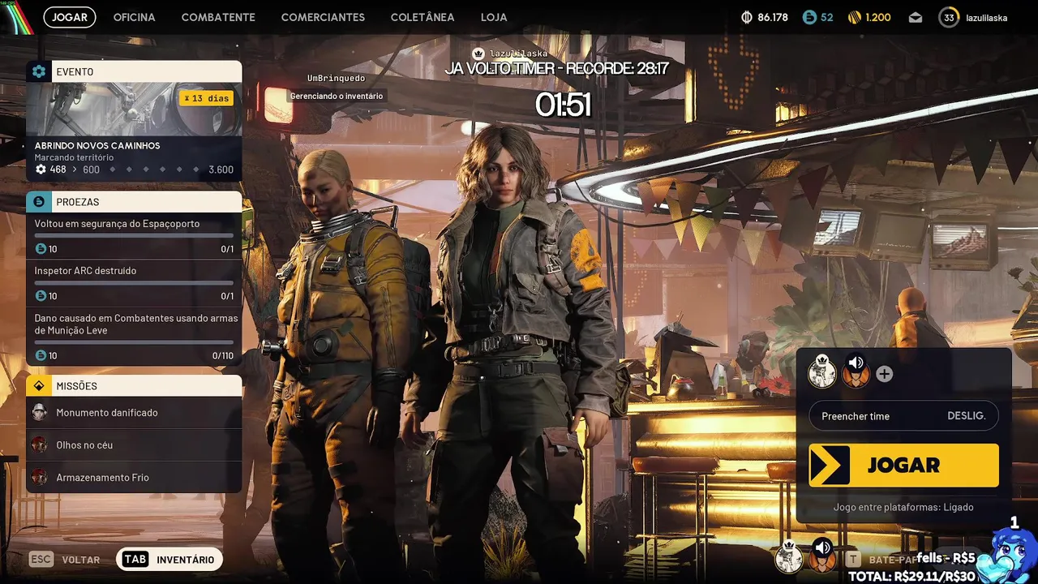Click the bottom bar party leader avatar
Screen dimensions: 1038x584
789,557
